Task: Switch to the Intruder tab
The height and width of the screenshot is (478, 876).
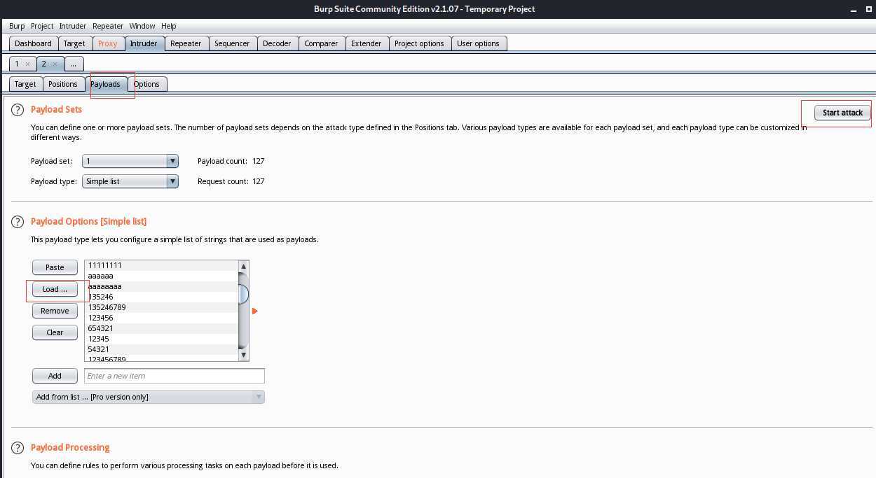Action: click(x=144, y=43)
